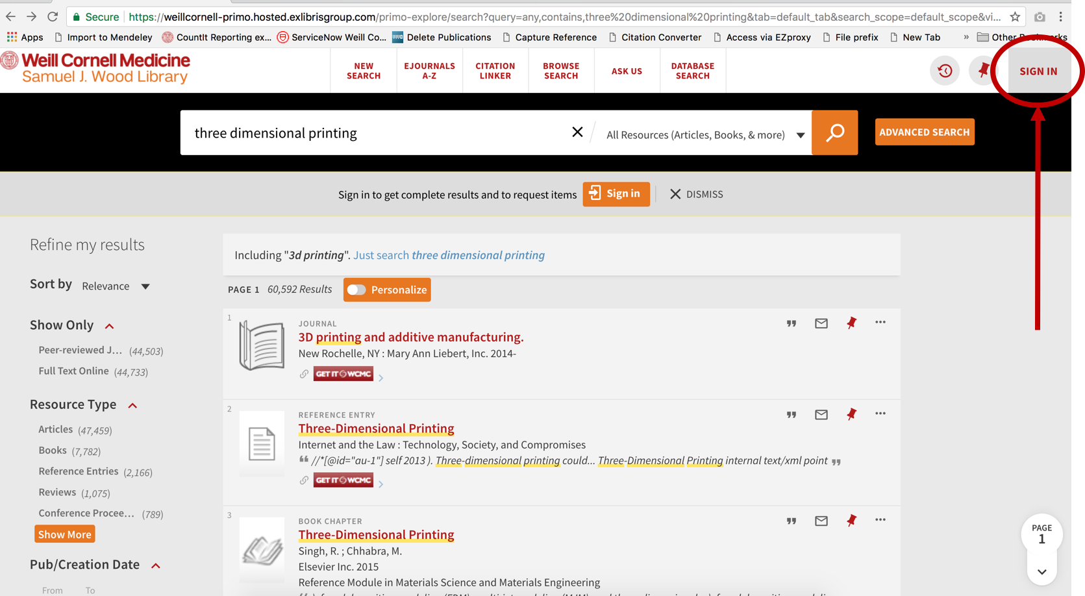Screen dimensions: 1085x596
Task: Cite the 3D printing journal result
Action: [792, 323]
